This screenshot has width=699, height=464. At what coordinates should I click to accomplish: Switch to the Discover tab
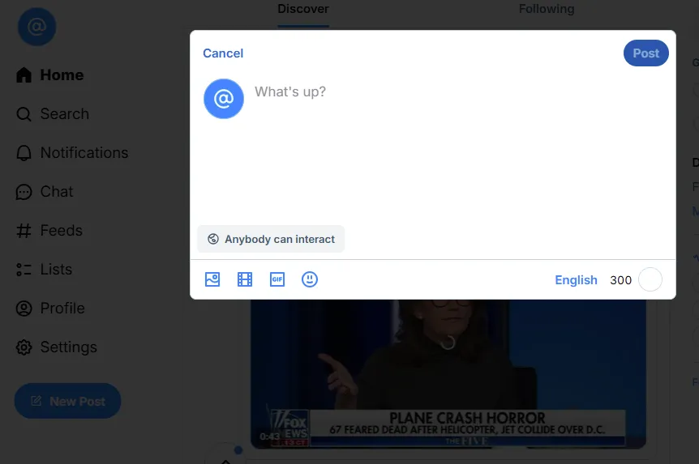point(303,9)
